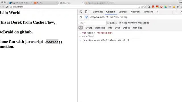182x102 pixels.
Task: Switch to The problem with Postman browser tab
Action: 20,3
